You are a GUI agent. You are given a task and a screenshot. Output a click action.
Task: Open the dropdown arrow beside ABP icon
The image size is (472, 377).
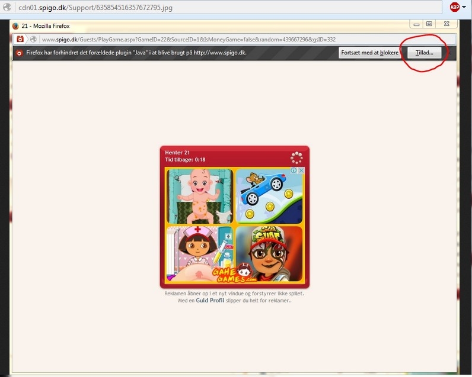tap(463, 7)
